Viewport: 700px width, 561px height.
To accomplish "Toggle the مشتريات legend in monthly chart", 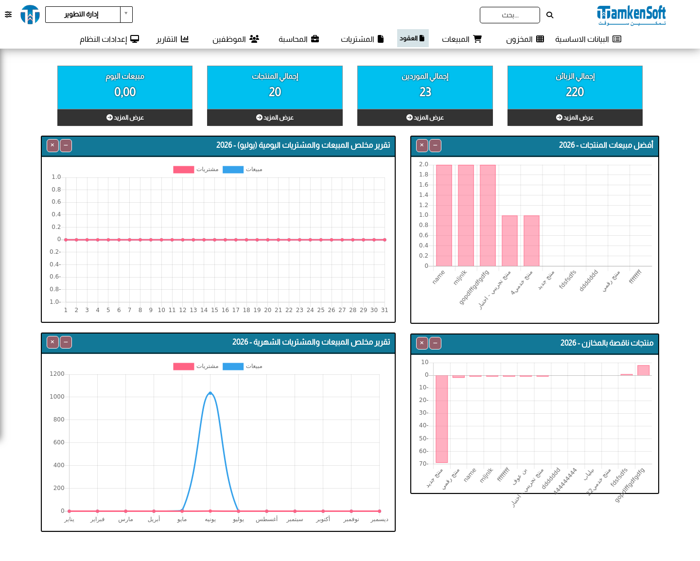I will pos(196,366).
